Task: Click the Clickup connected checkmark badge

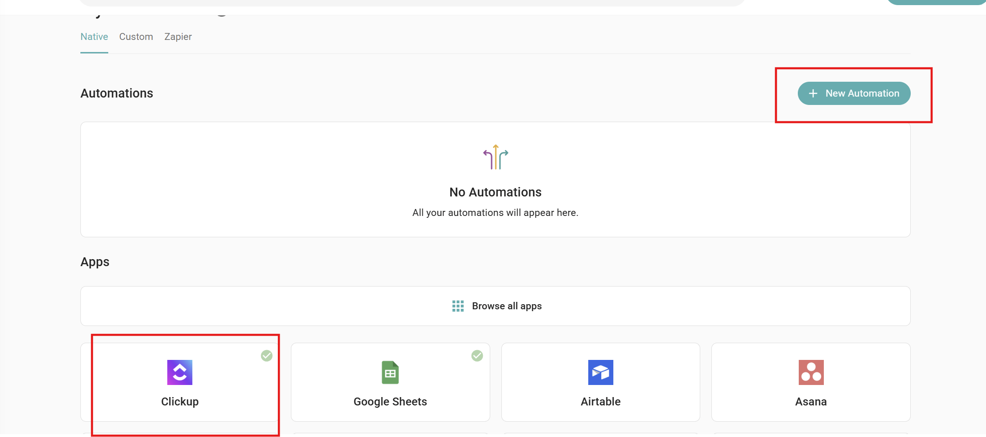Action: click(267, 356)
